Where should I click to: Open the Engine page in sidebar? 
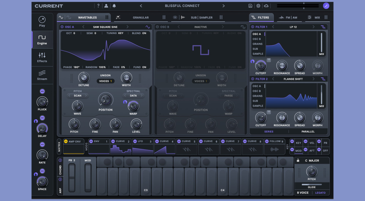(x=42, y=40)
